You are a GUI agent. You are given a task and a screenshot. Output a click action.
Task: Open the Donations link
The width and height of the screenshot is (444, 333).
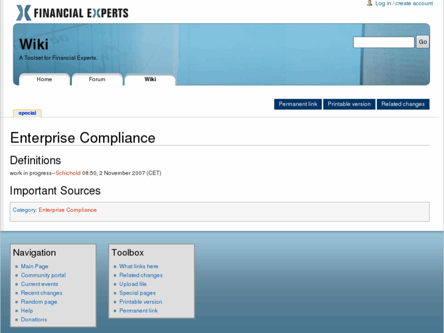point(34,320)
